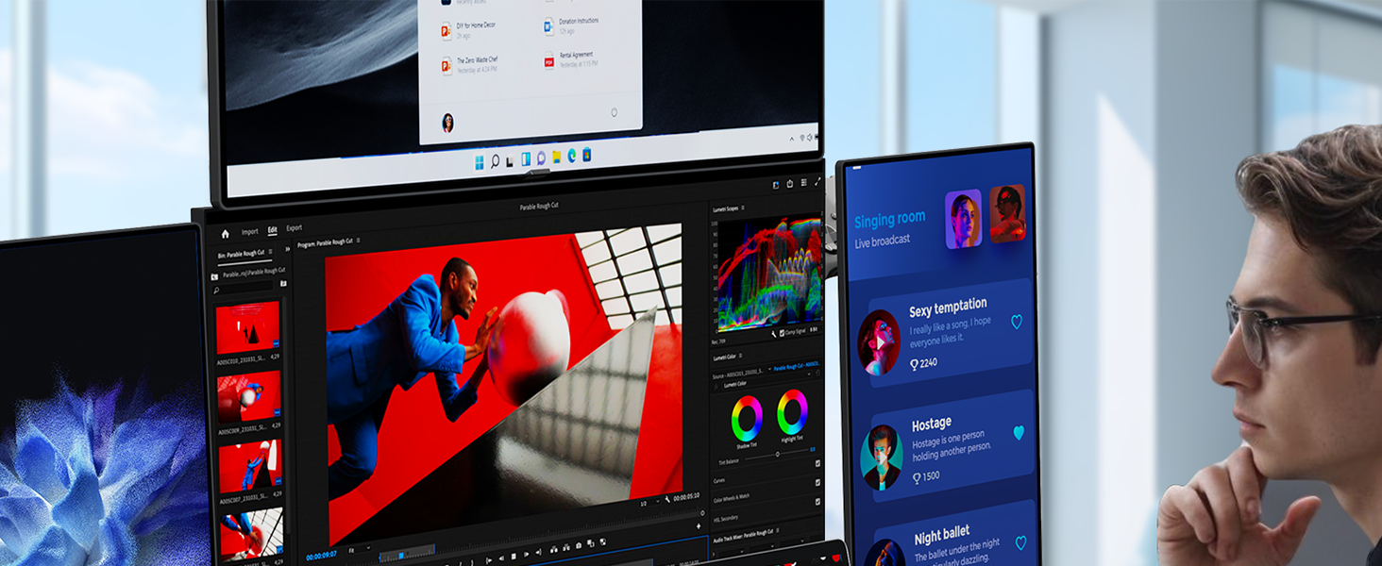Expand the HSL Secondary section
1382x566 pixels.
[x=726, y=517]
